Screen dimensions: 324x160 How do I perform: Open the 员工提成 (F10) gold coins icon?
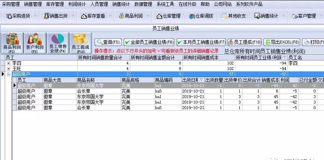click(x=81, y=43)
